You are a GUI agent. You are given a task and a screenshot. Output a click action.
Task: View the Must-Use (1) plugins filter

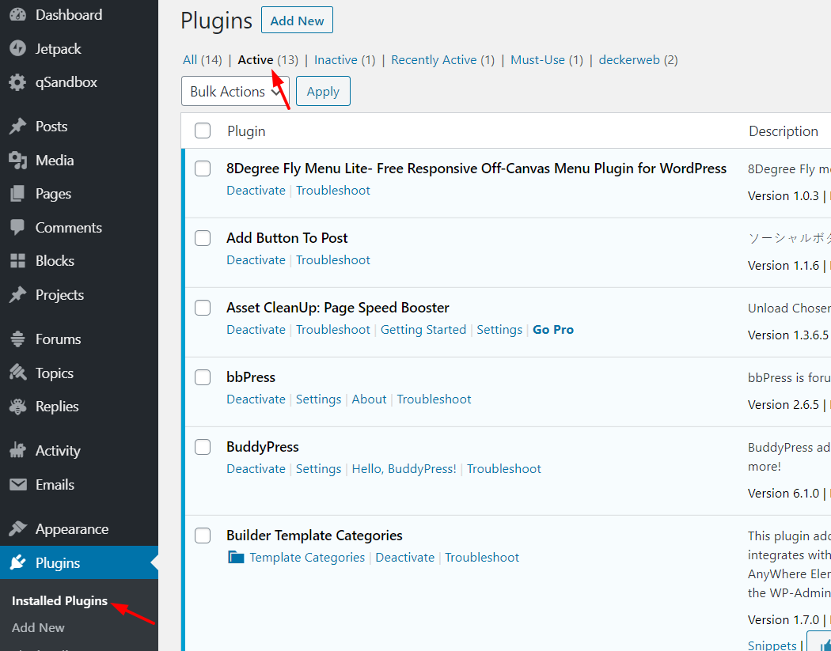pyautogui.click(x=546, y=60)
